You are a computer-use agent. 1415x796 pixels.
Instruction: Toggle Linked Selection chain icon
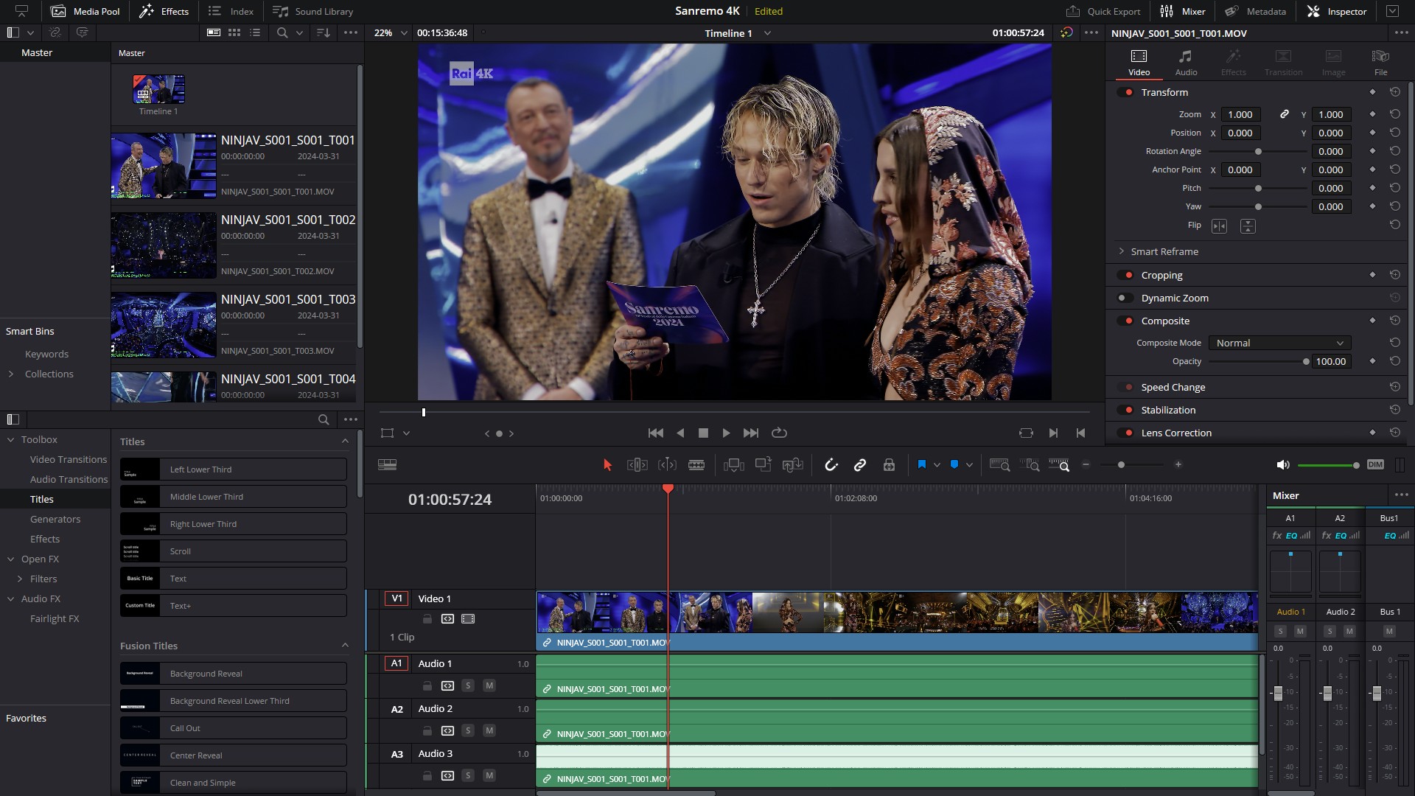(860, 465)
